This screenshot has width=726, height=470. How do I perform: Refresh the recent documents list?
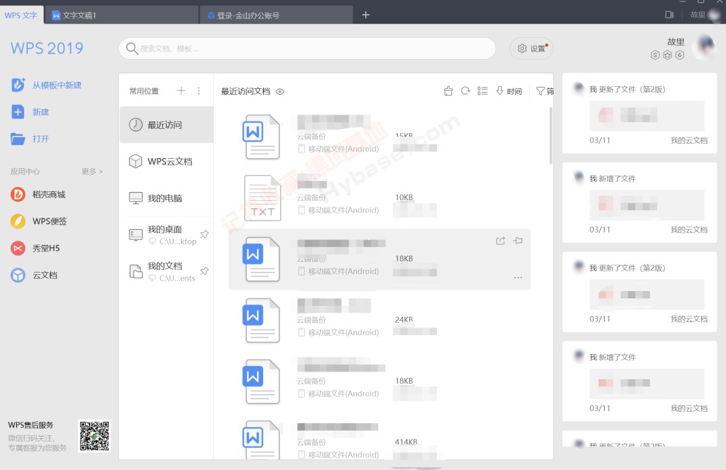[x=465, y=91]
